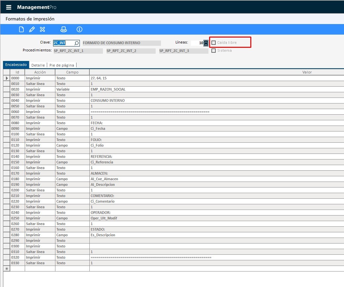Image resolution: width=344 pixels, height=287 pixels.
Task: Click the SP_RPT_ZC_INT_2 procedure field
Action: (x=131, y=51)
